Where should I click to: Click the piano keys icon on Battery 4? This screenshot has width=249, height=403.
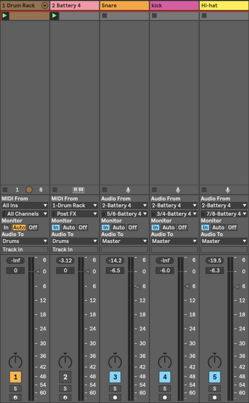[x=78, y=190]
